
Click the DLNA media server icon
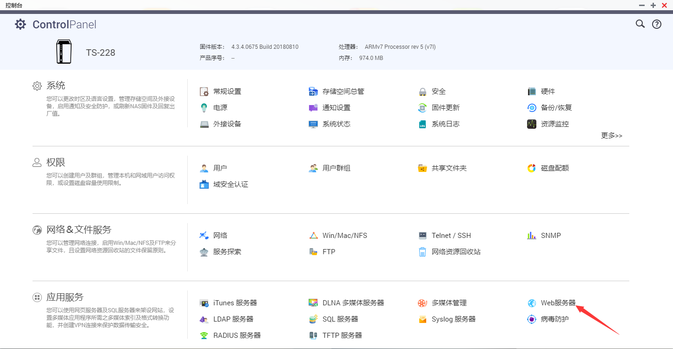tap(313, 303)
